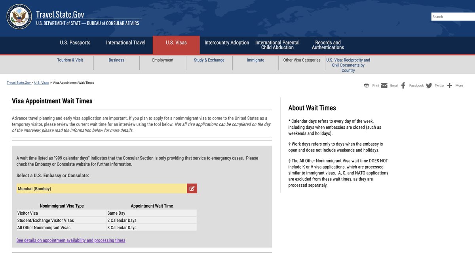This screenshot has height=253, width=475.
Task: Go to Immigrate section
Action: (x=255, y=60)
